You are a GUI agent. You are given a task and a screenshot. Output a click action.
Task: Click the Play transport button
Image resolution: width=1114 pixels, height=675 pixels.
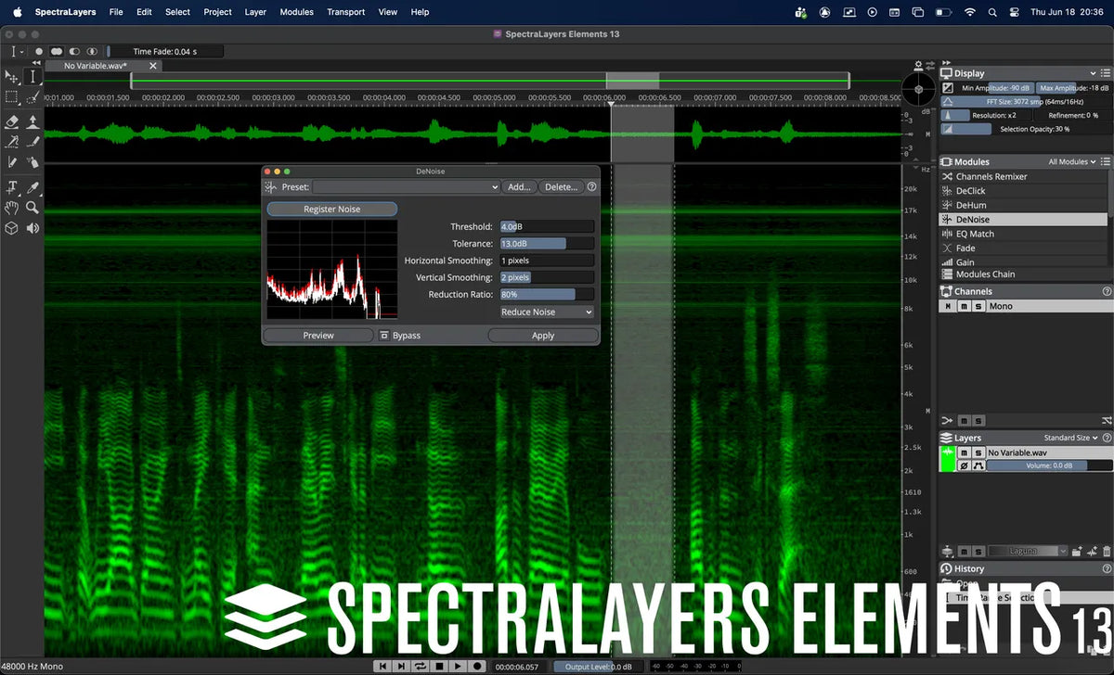tap(458, 666)
